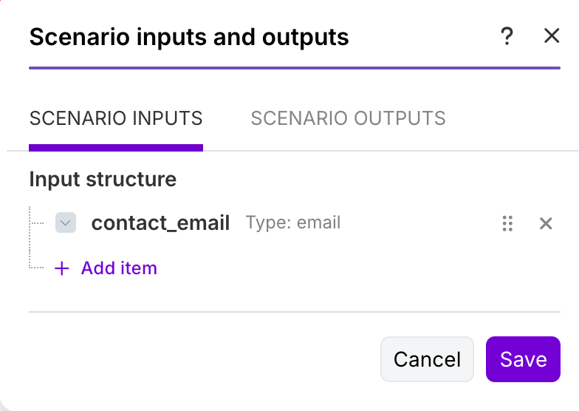Open the help question mark icon
Image resolution: width=579 pixels, height=411 pixels.
click(x=507, y=36)
